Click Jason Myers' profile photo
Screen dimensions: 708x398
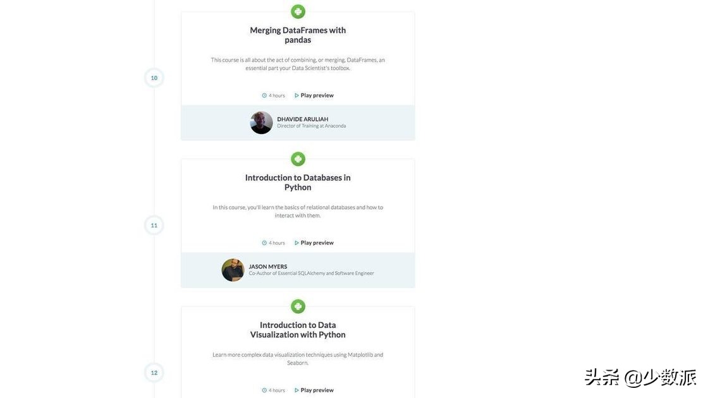(233, 270)
